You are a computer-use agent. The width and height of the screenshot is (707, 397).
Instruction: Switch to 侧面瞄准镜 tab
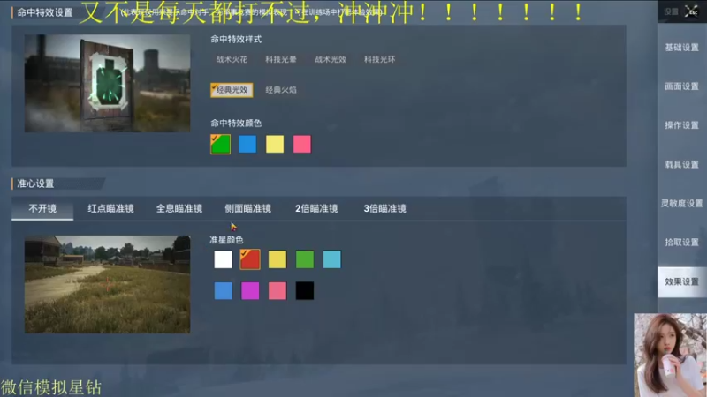coord(247,208)
